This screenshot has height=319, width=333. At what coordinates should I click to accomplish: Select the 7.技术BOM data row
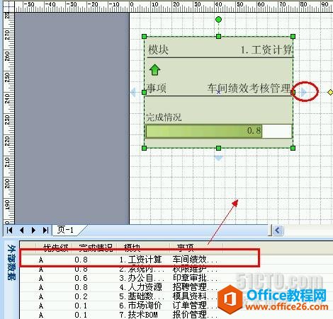click(x=140, y=315)
